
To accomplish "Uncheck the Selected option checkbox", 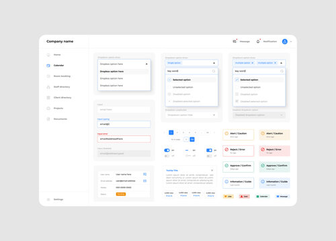I will point(237,80).
